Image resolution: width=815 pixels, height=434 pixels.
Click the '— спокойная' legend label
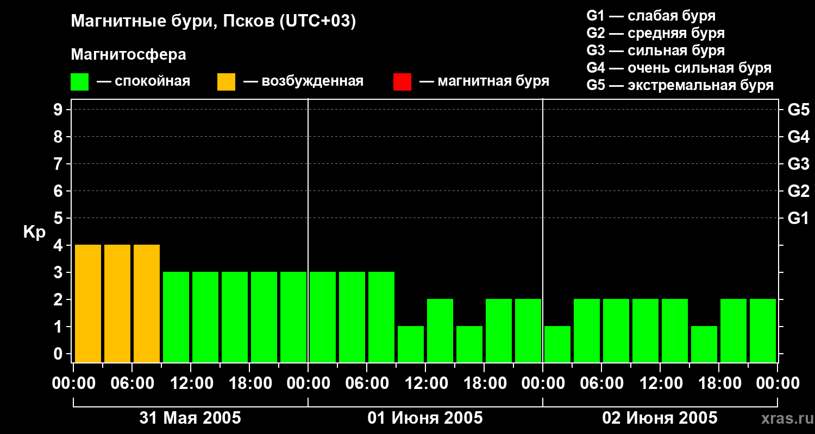point(143,81)
